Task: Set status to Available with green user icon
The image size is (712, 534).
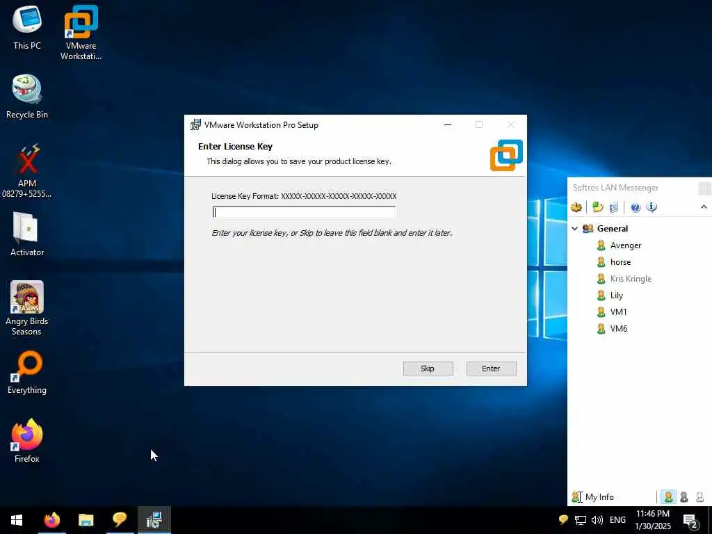Action: pyautogui.click(x=668, y=496)
